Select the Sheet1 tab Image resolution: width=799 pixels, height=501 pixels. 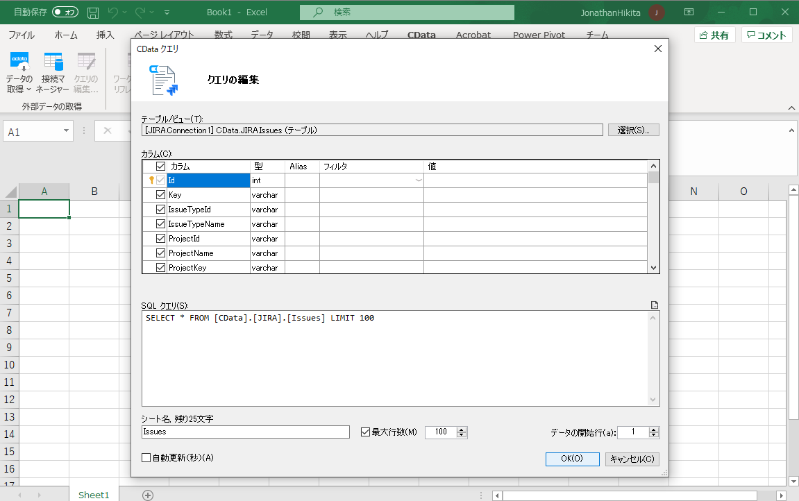(94, 494)
